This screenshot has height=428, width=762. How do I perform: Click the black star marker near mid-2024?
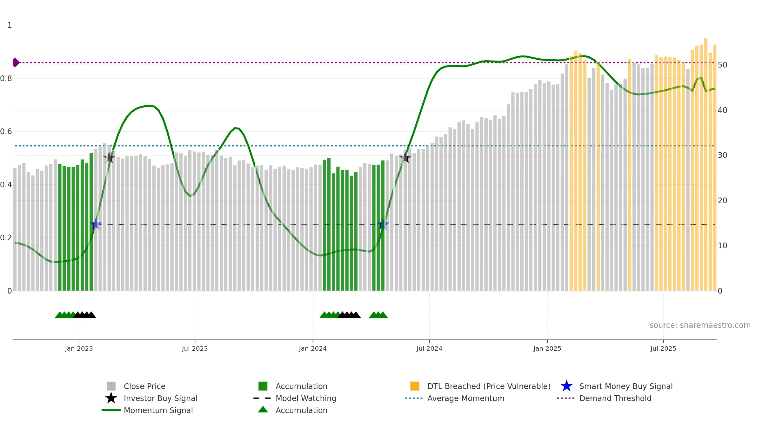click(x=405, y=158)
